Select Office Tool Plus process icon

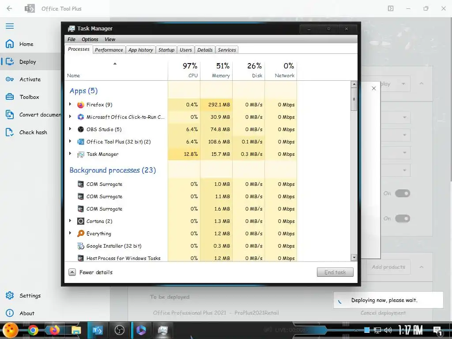80,142
